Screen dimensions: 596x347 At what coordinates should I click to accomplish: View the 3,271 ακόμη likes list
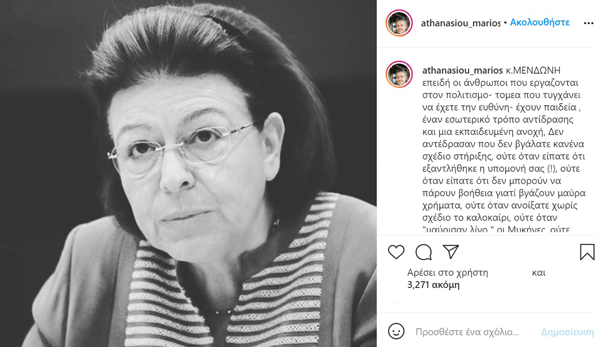(x=433, y=285)
